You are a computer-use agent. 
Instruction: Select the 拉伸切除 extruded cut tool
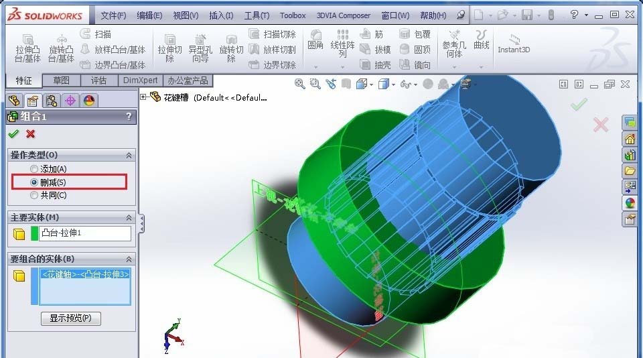coord(169,48)
